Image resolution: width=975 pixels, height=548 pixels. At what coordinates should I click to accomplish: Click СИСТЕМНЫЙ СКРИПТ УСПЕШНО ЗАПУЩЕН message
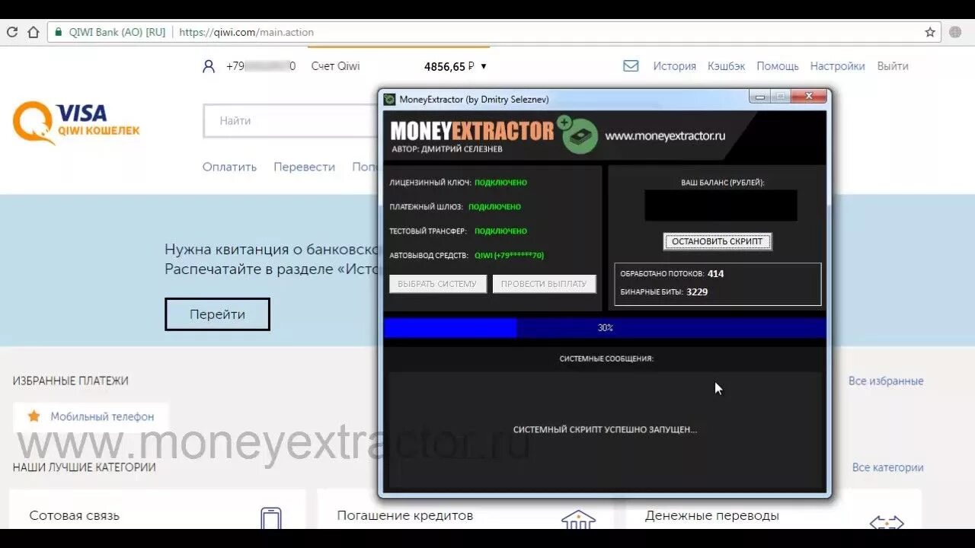tap(605, 429)
